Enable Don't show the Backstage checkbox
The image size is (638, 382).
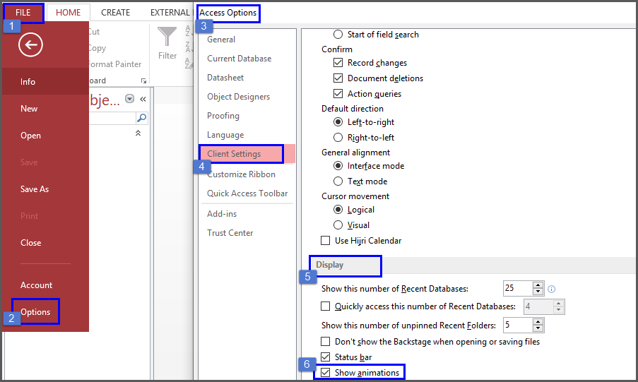(x=326, y=341)
